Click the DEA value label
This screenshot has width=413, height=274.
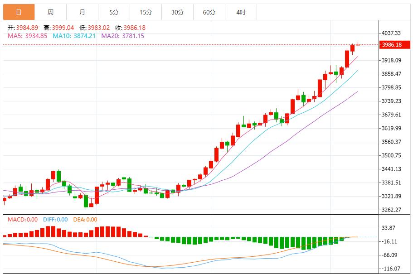click(x=86, y=220)
